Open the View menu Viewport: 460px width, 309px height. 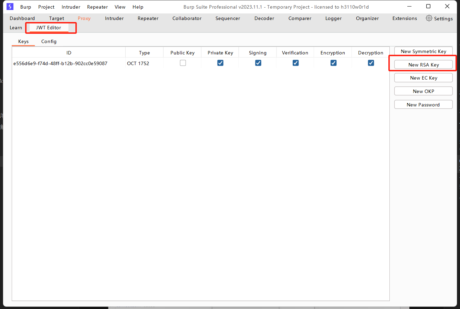pyautogui.click(x=120, y=7)
